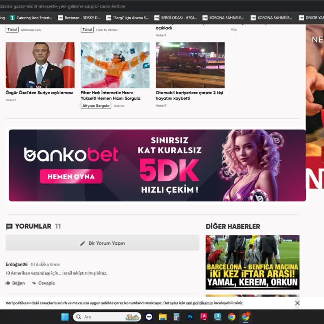
Task: Click the right-side vertical ad banner
Action: [x=315, y=106]
